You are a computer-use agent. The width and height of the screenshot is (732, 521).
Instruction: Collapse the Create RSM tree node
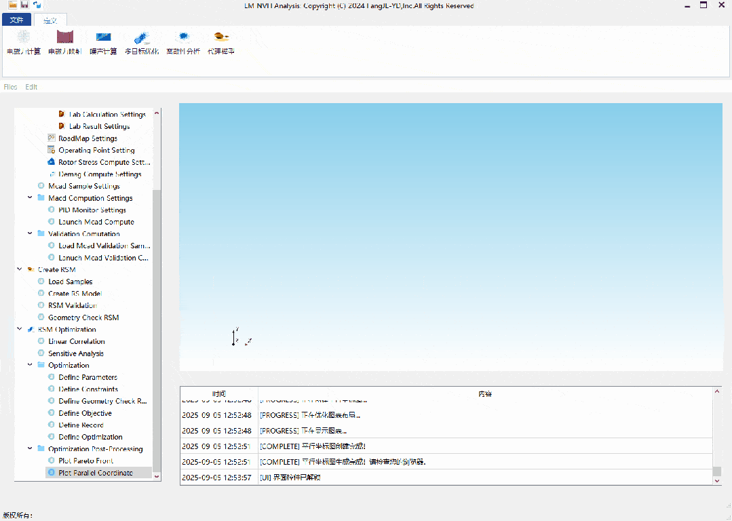20,269
